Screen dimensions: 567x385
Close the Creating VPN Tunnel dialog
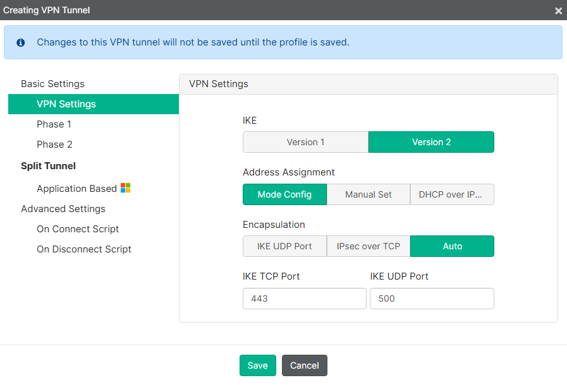[x=558, y=10]
